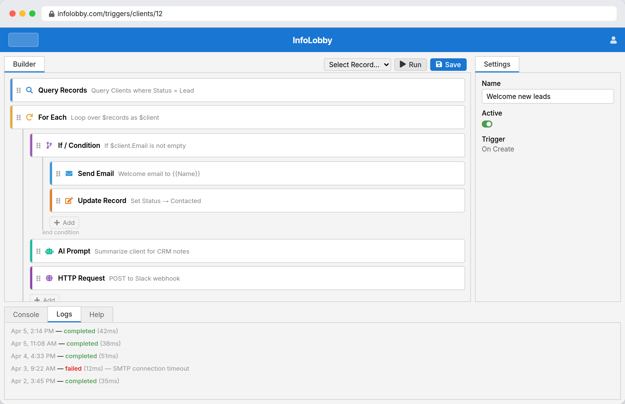Image resolution: width=625 pixels, height=404 pixels.
Task: Click the workflow name field
Action: click(x=547, y=96)
